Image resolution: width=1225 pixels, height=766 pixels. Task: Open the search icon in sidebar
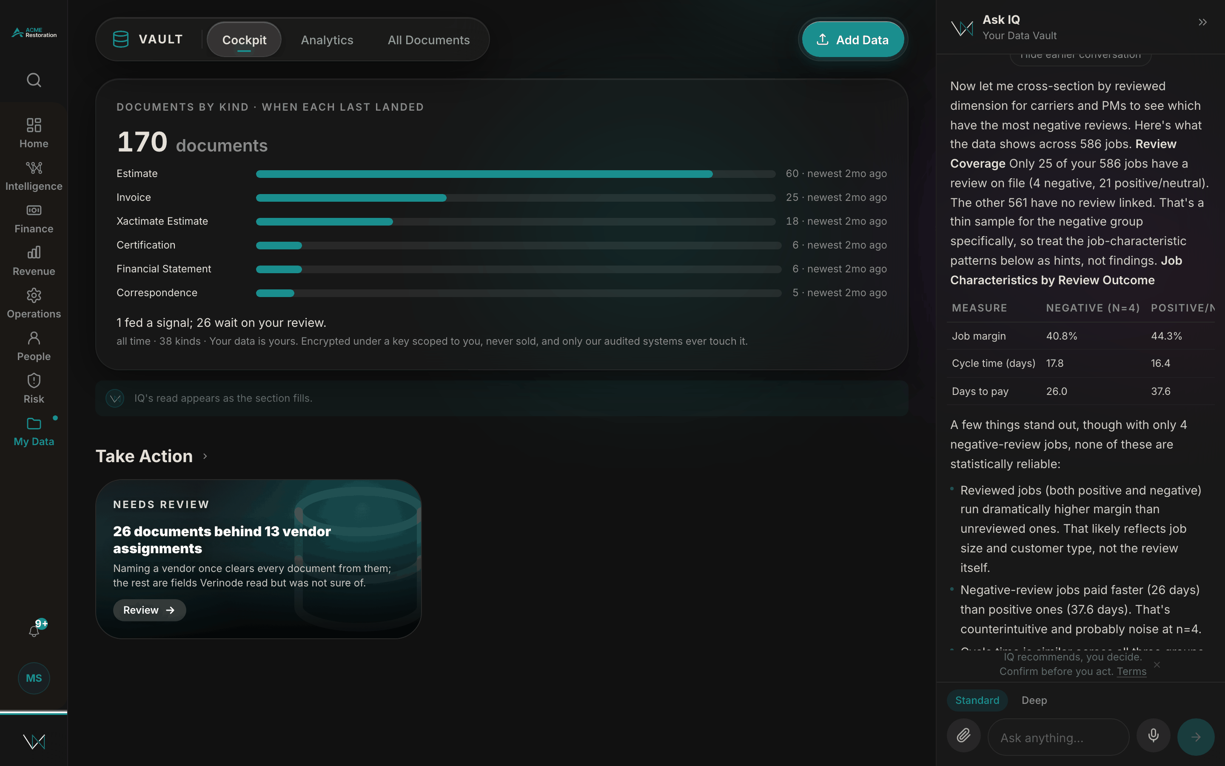click(34, 80)
